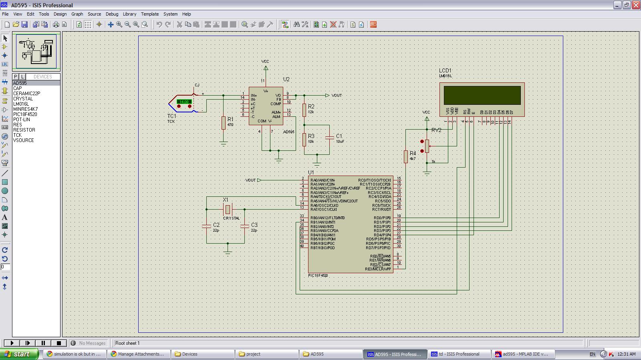Select the Virtual Instruments Mode tool
Viewport: 641px width, 360px height.
tap(5, 163)
